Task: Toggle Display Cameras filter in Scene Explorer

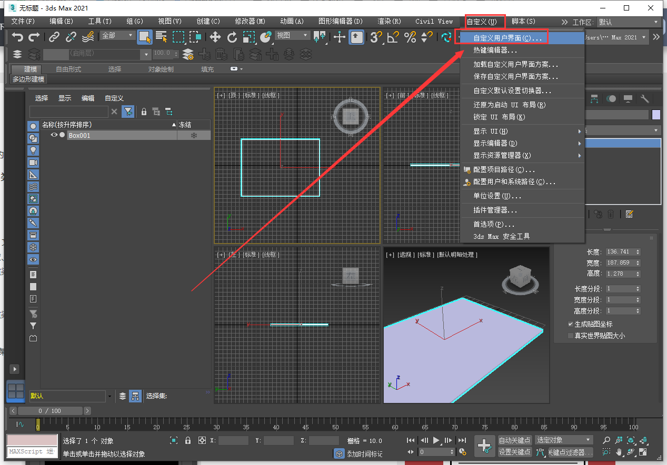Action: point(33,163)
